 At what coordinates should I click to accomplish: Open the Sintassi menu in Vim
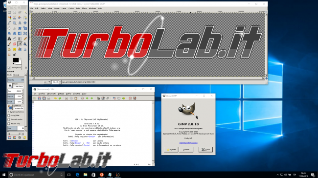[x=61, y=94]
